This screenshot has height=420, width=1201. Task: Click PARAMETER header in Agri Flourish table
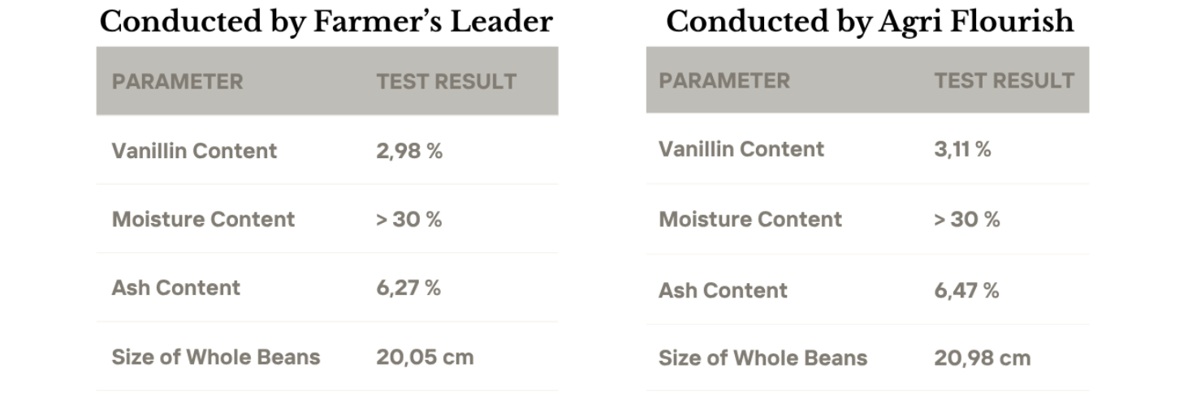724,81
